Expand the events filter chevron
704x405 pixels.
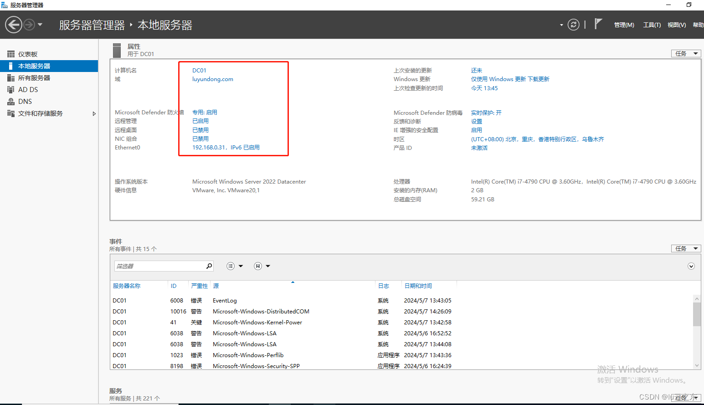pyautogui.click(x=691, y=266)
